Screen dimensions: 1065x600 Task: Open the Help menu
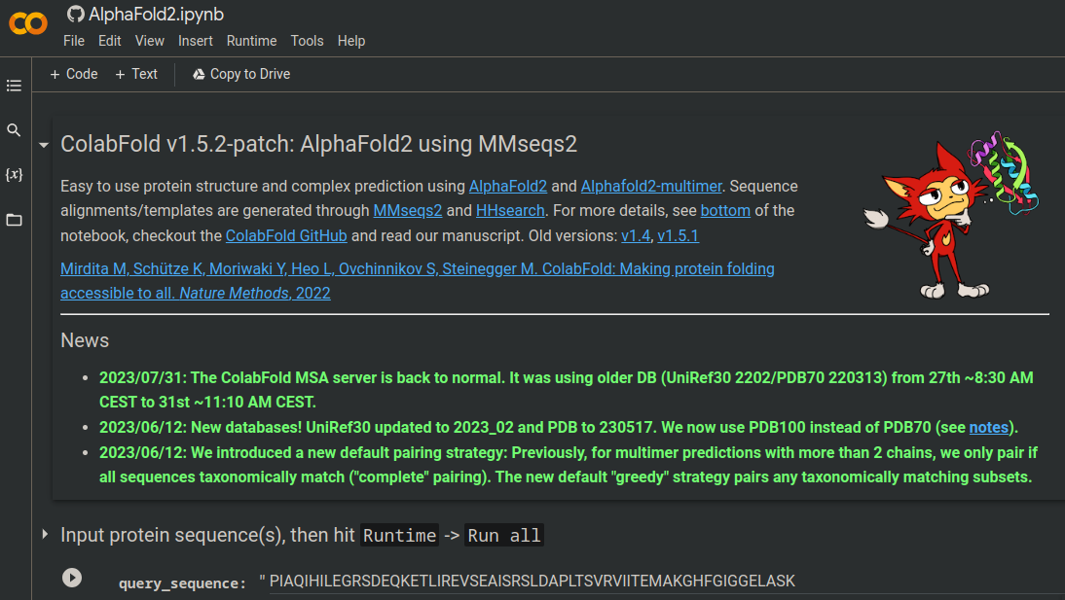[351, 41]
